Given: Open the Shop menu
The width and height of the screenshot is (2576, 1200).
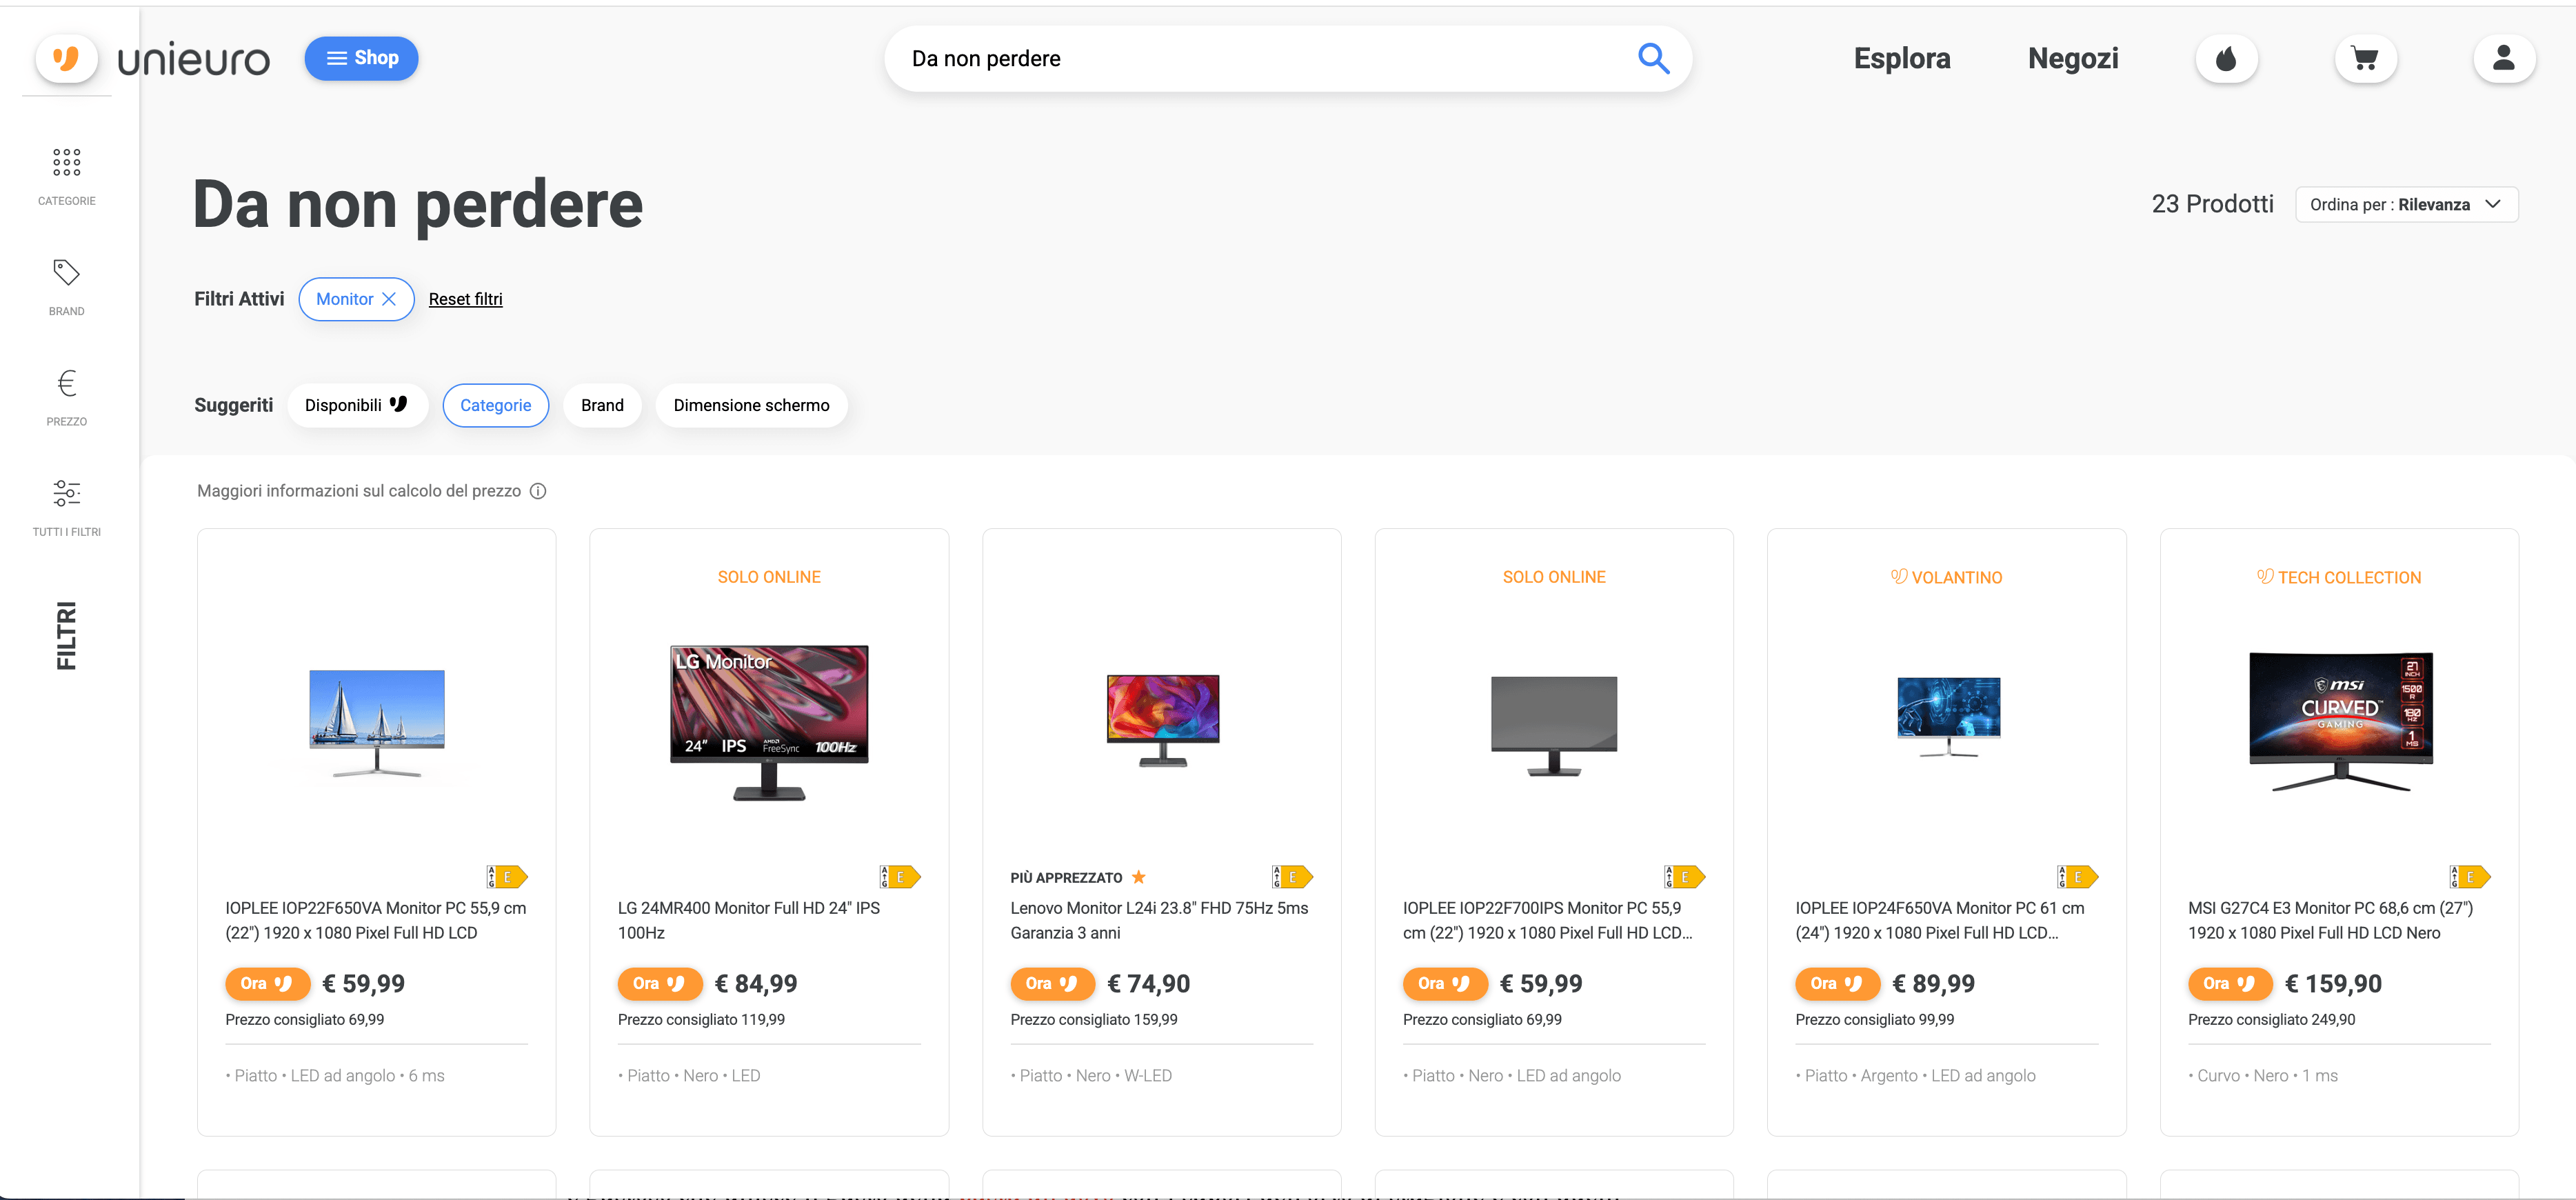Looking at the screenshot, I should point(361,58).
